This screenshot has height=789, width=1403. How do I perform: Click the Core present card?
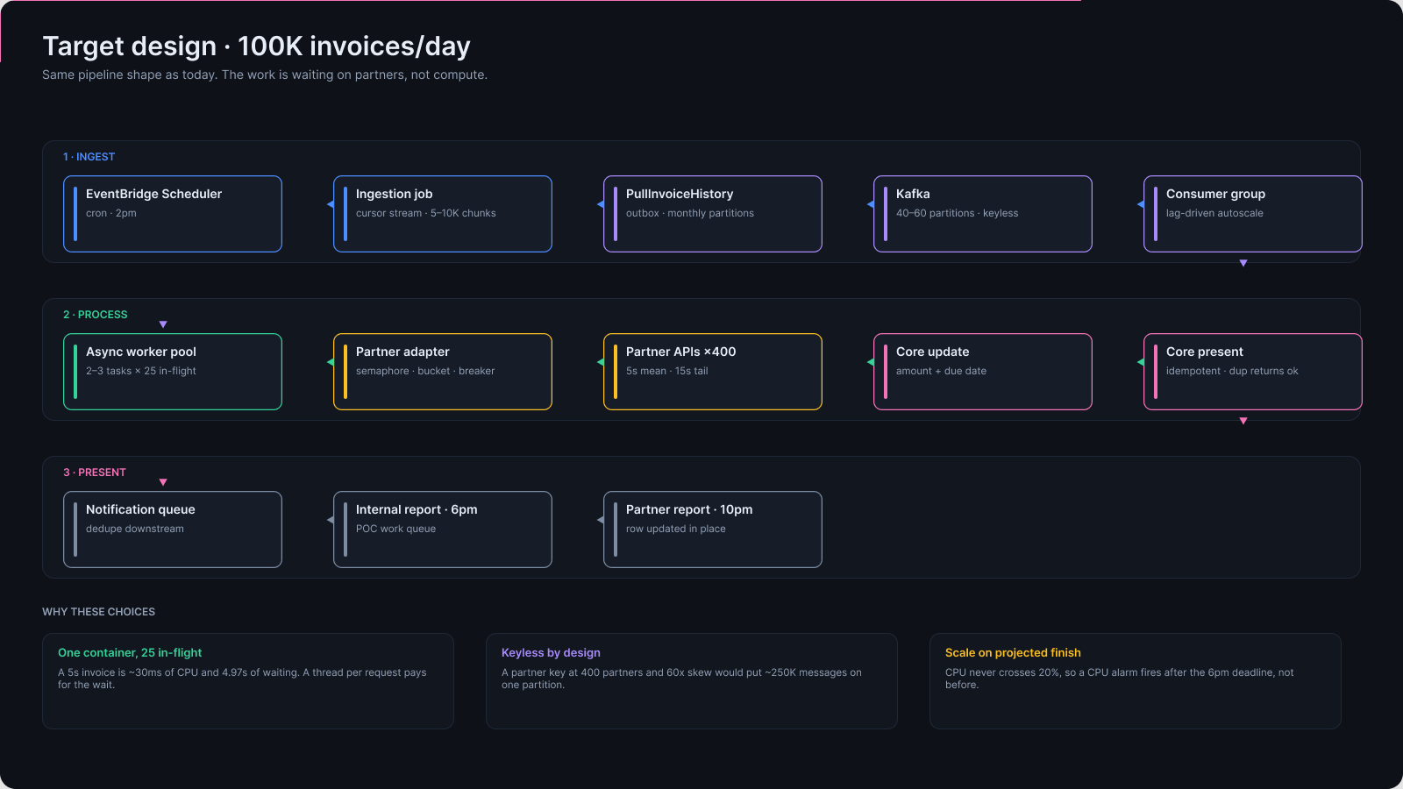(x=1253, y=372)
